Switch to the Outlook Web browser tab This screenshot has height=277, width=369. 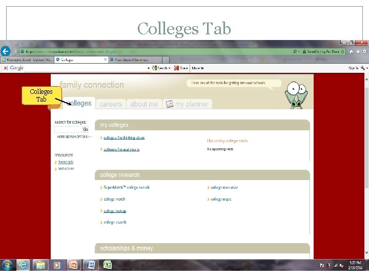pyautogui.click(x=27, y=60)
